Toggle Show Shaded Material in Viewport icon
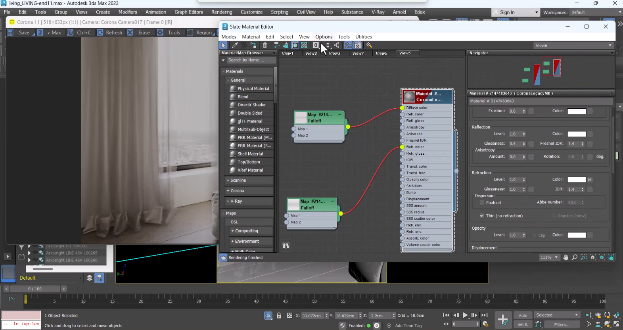The height and width of the screenshot is (330, 623). [295, 45]
